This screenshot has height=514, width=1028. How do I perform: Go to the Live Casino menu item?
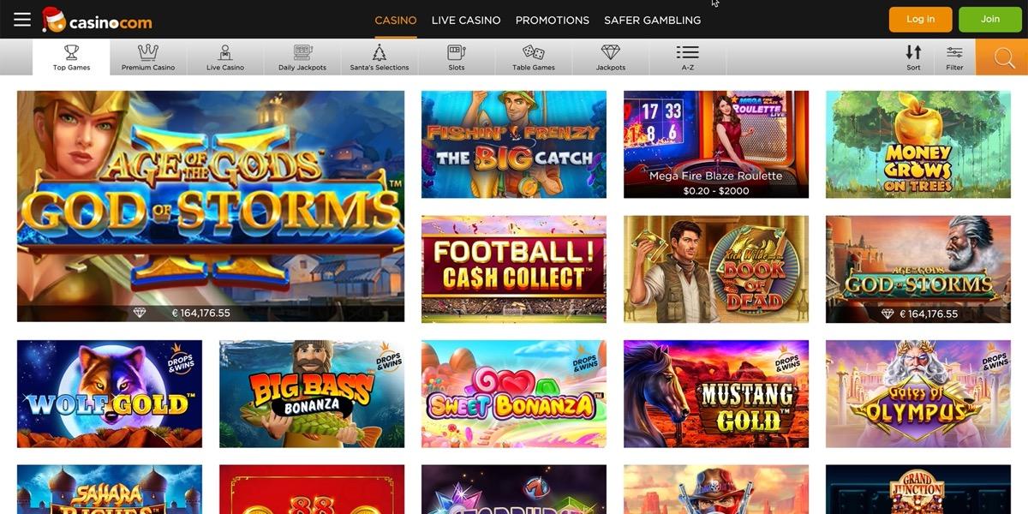point(466,20)
